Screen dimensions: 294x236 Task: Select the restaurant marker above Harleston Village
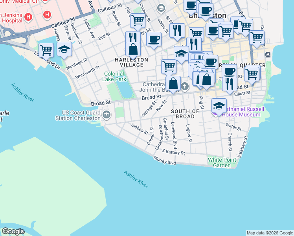click(x=133, y=37)
